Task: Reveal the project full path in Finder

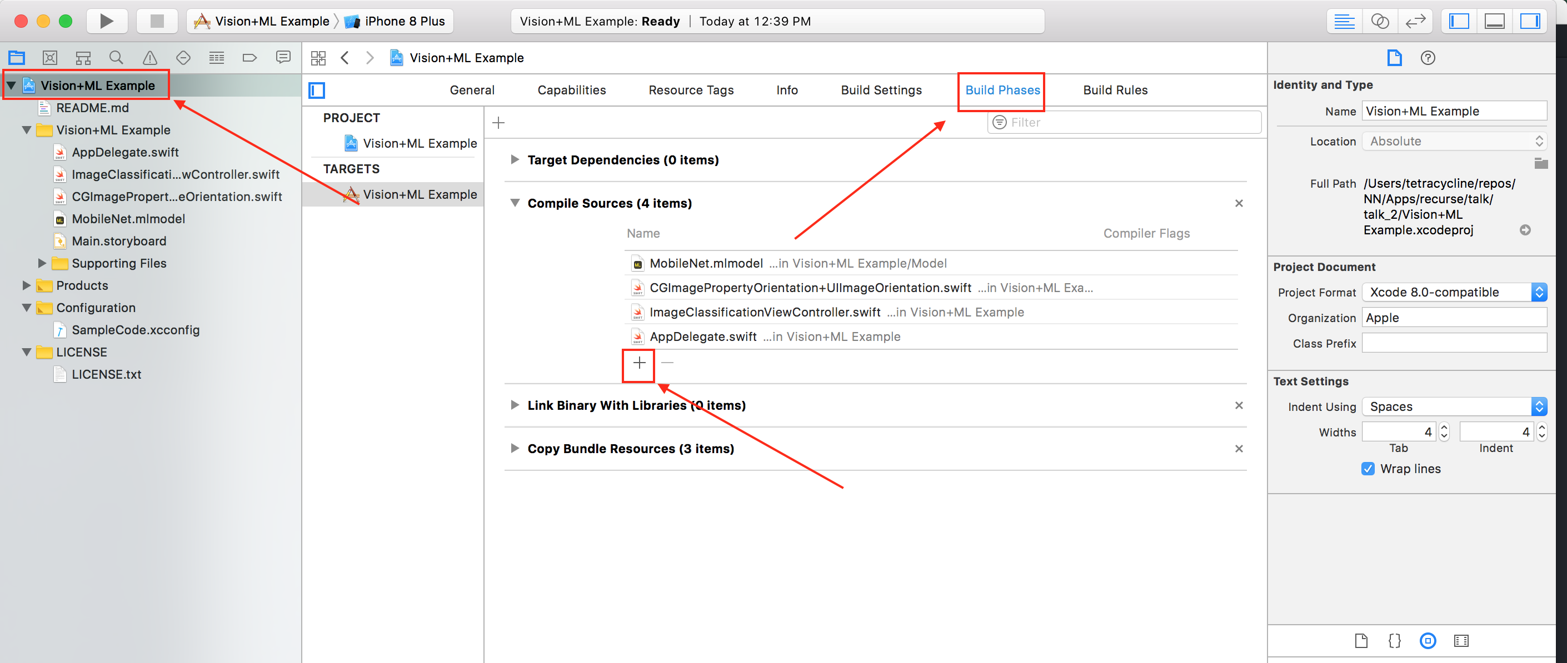Action: pyautogui.click(x=1525, y=230)
